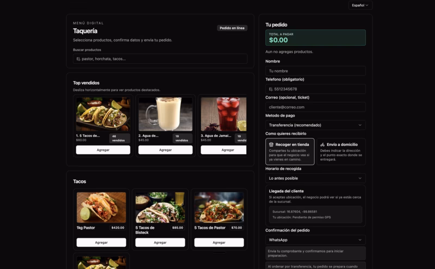Click the Total a pagar $0.00 box
The image size is (435, 269).
point(315,38)
